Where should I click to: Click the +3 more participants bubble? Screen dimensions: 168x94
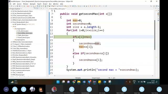pos(6,89)
